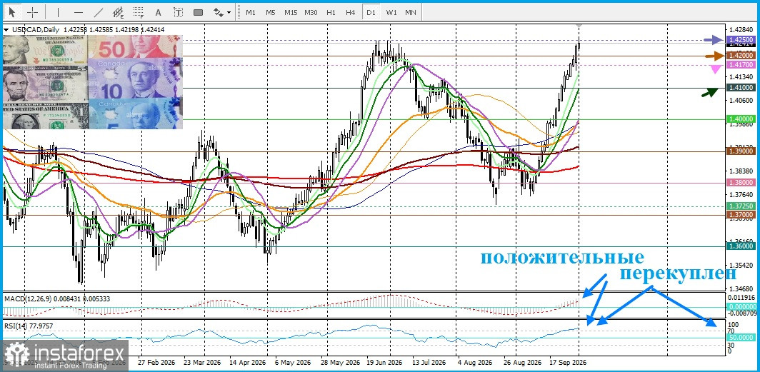Switch to W1 weekly timeframe
Viewport: 760px width, 372px height.
tap(391, 12)
